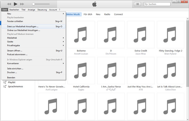Click the Playlist music note icon
The image size is (189, 121).
pos(5,82)
